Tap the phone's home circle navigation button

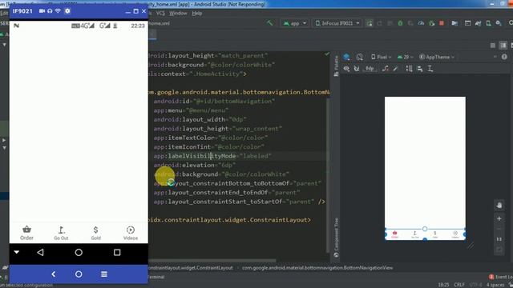coord(79,253)
